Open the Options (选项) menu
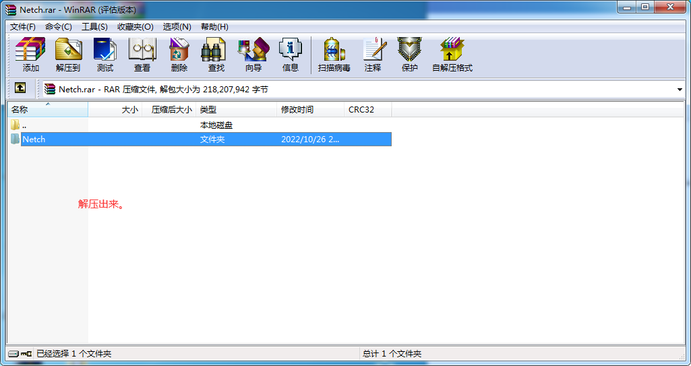This screenshot has width=691, height=366. (177, 26)
